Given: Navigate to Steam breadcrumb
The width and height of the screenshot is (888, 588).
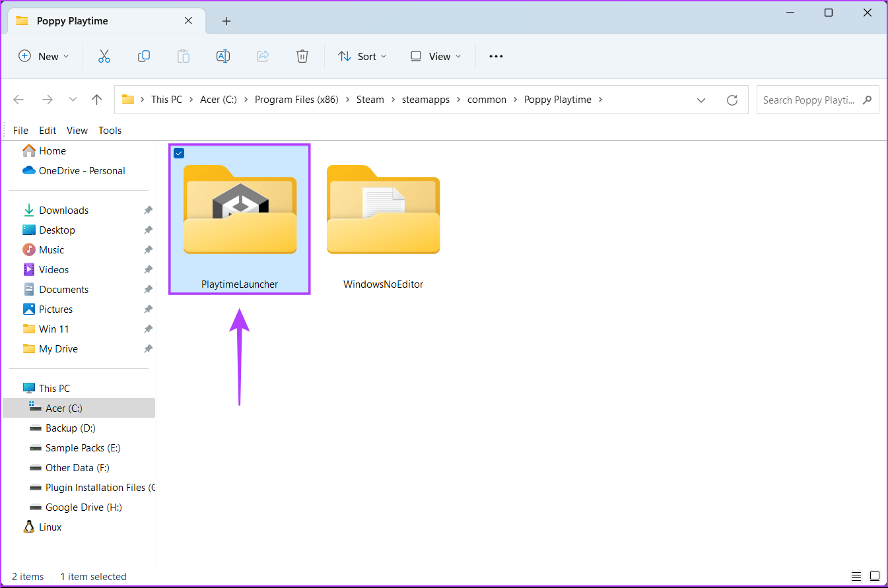Looking at the screenshot, I should pyautogui.click(x=370, y=100).
